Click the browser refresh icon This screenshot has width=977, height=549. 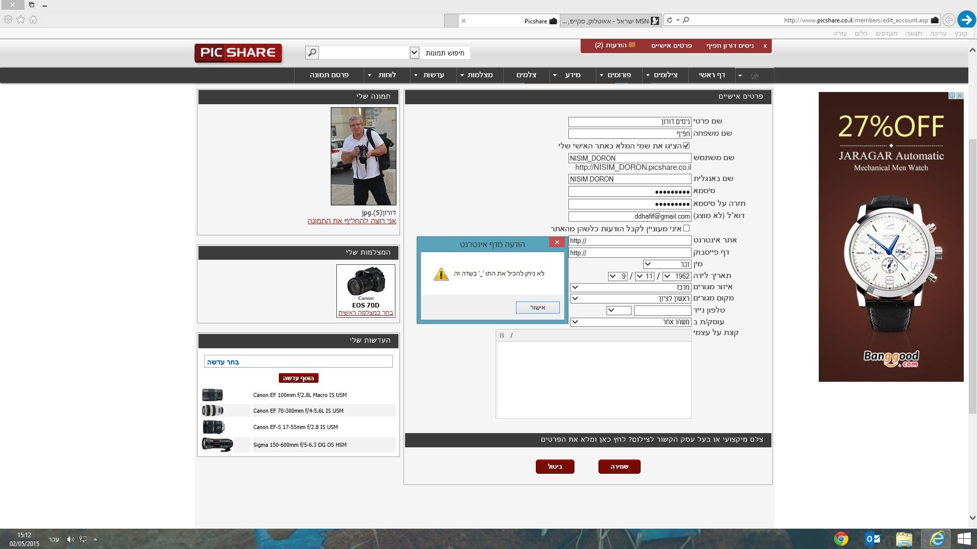[670, 20]
